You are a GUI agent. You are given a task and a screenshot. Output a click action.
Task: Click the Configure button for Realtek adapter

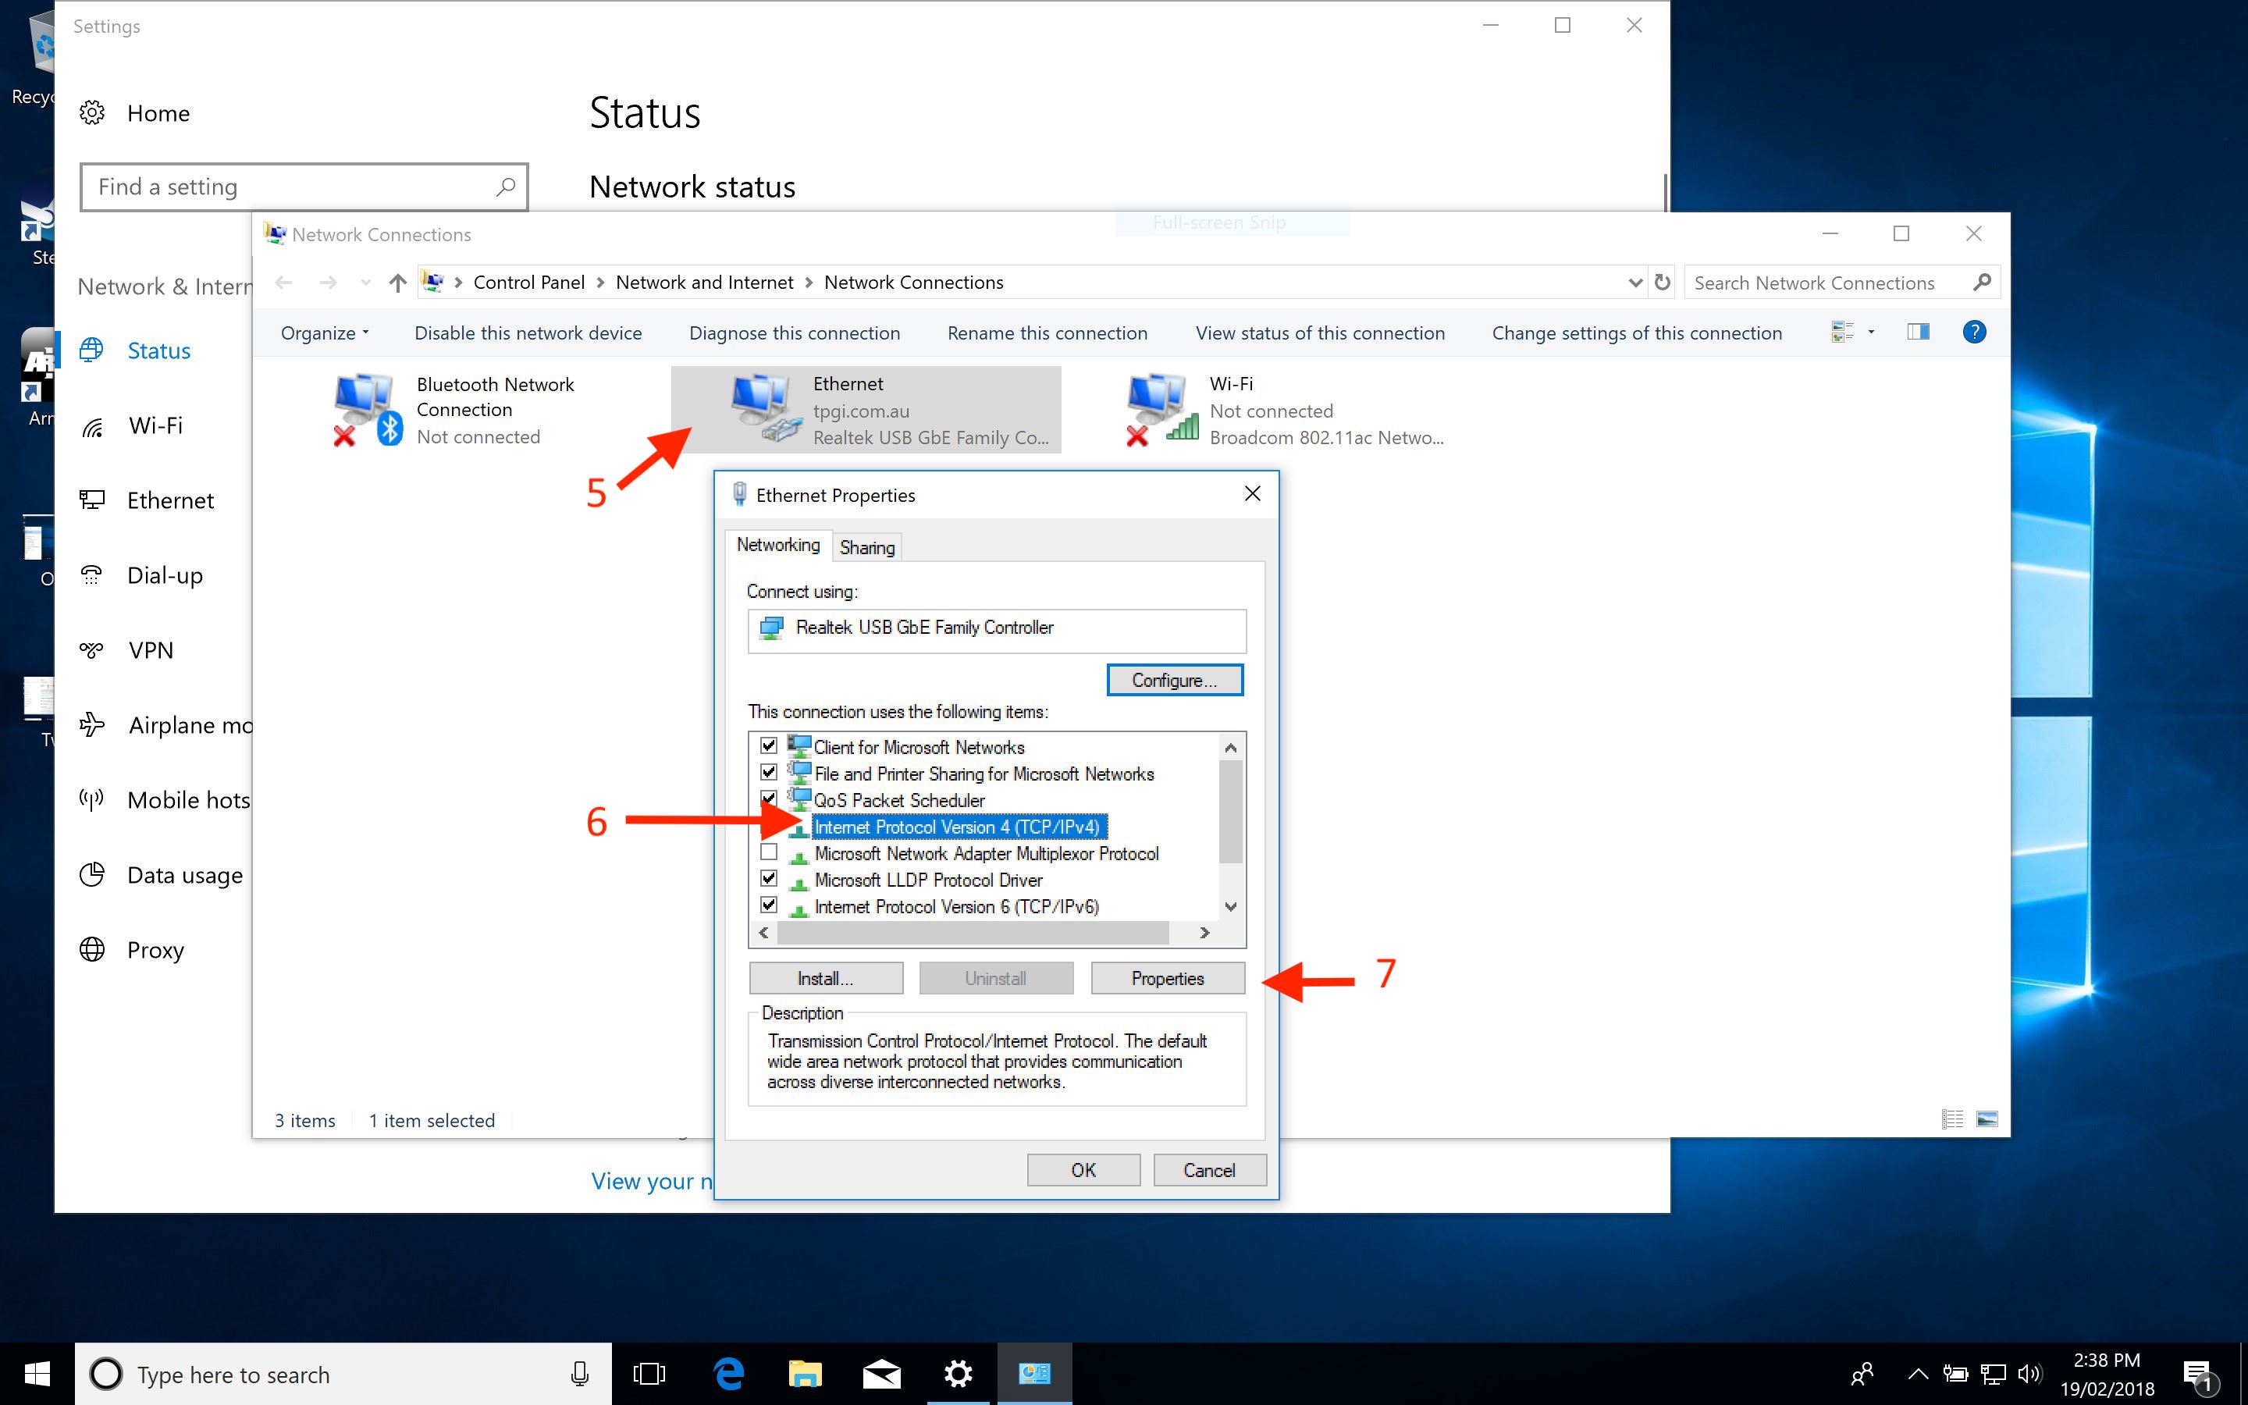1175,678
